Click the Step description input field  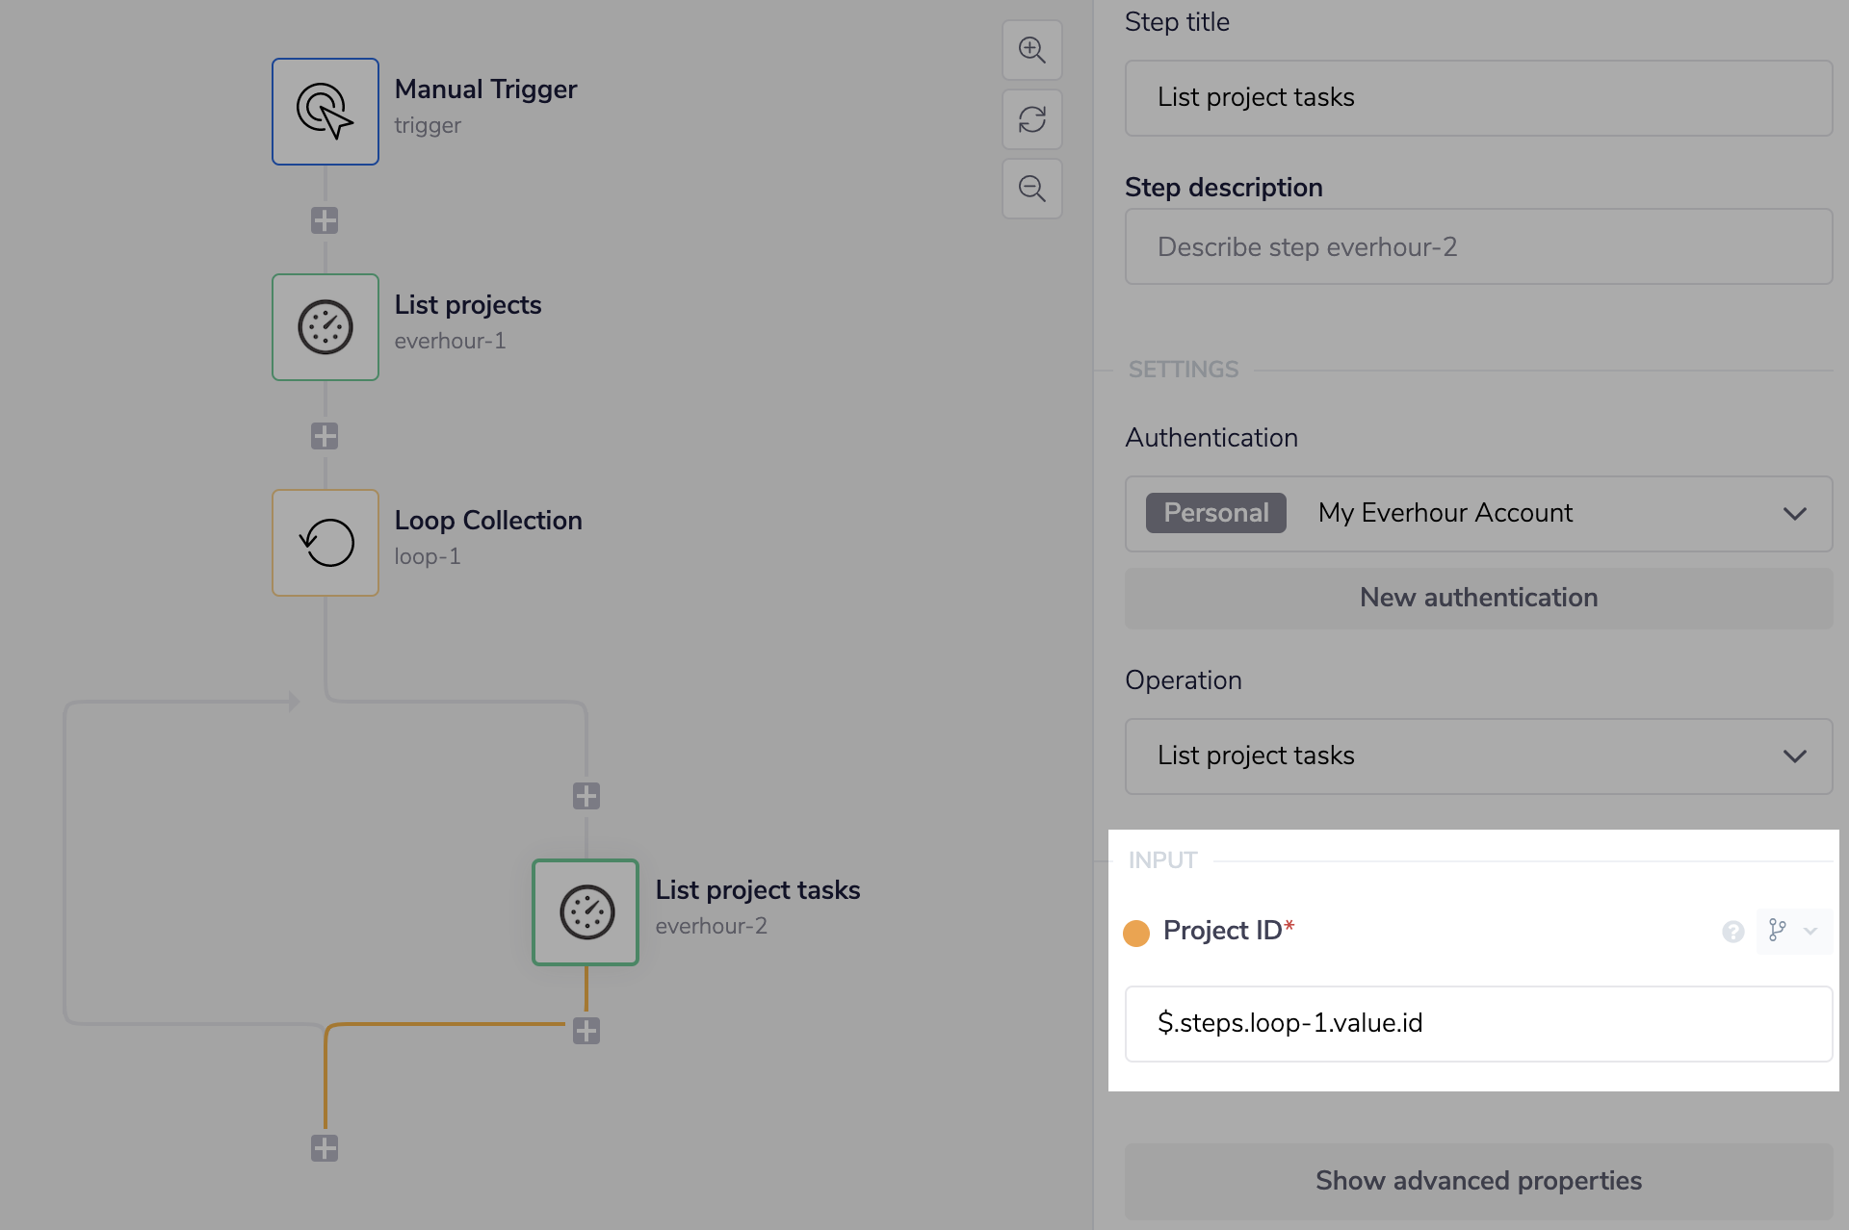[1478, 247]
